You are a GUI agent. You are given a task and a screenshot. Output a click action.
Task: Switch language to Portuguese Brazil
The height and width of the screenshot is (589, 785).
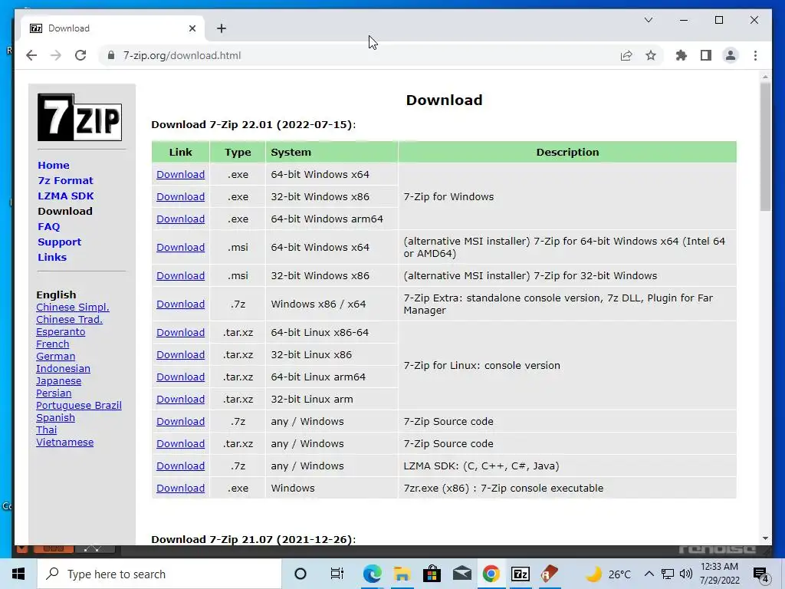click(79, 406)
